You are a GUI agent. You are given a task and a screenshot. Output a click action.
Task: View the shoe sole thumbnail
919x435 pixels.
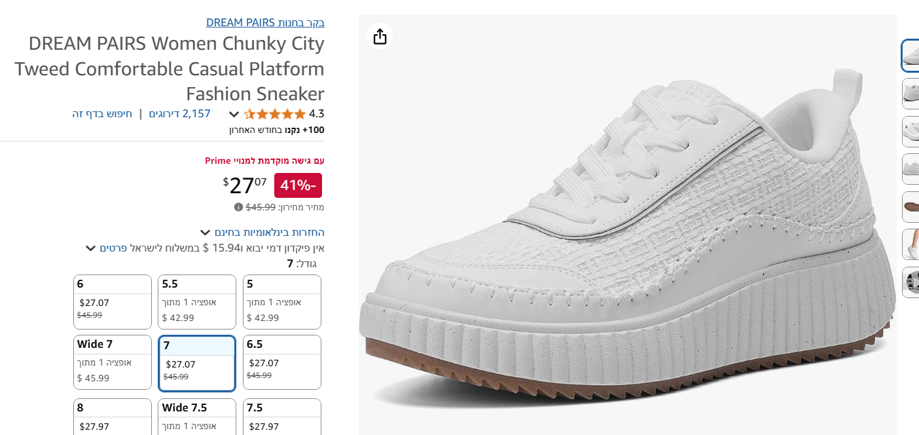click(910, 207)
